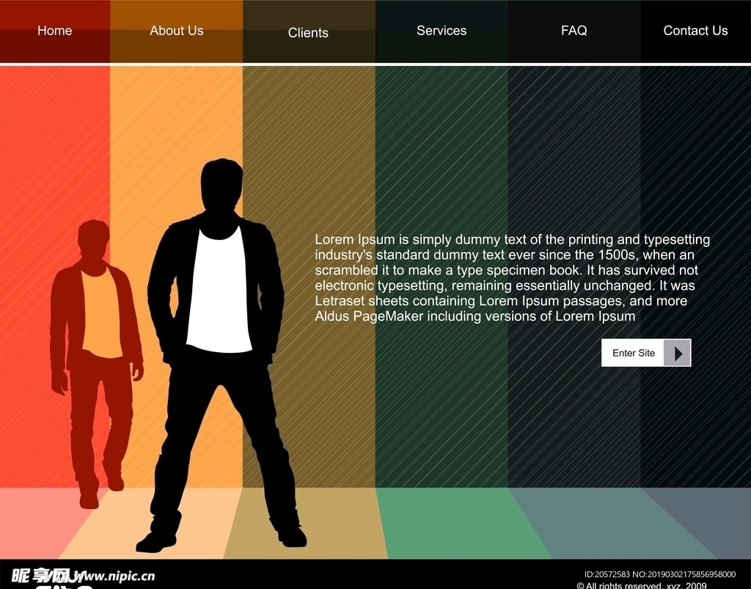Image resolution: width=751 pixels, height=589 pixels.
Task: Click the Lorem Ipsum paragraph text
Action: 512,278
